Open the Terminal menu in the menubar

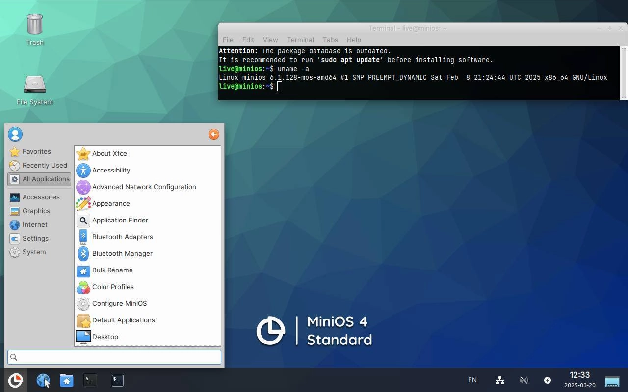coord(300,40)
